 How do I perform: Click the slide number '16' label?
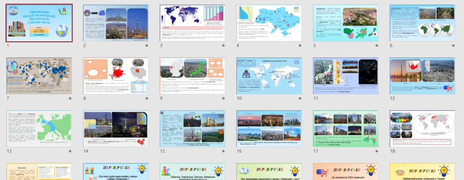click(239, 151)
